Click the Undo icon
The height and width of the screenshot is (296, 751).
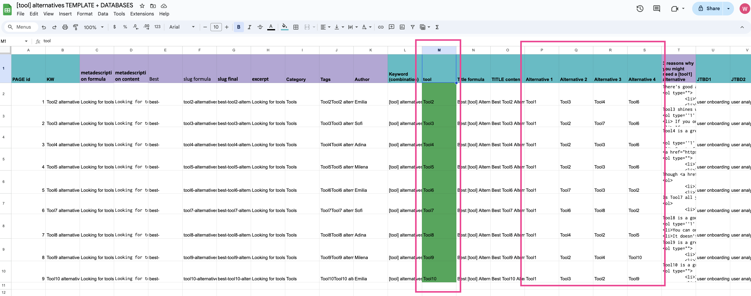click(44, 27)
